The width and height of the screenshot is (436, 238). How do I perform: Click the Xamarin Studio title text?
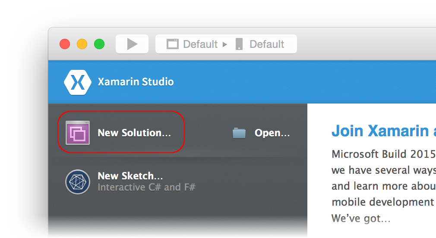click(136, 82)
